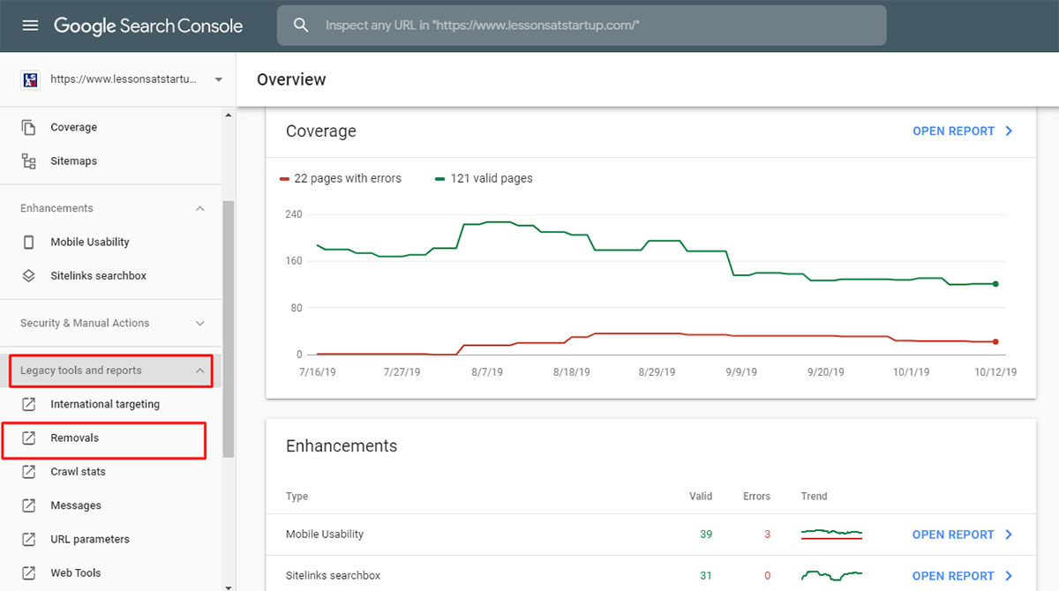1059x591 pixels.
Task: Open the Sitelinks searchbox report link
Action: (962, 576)
